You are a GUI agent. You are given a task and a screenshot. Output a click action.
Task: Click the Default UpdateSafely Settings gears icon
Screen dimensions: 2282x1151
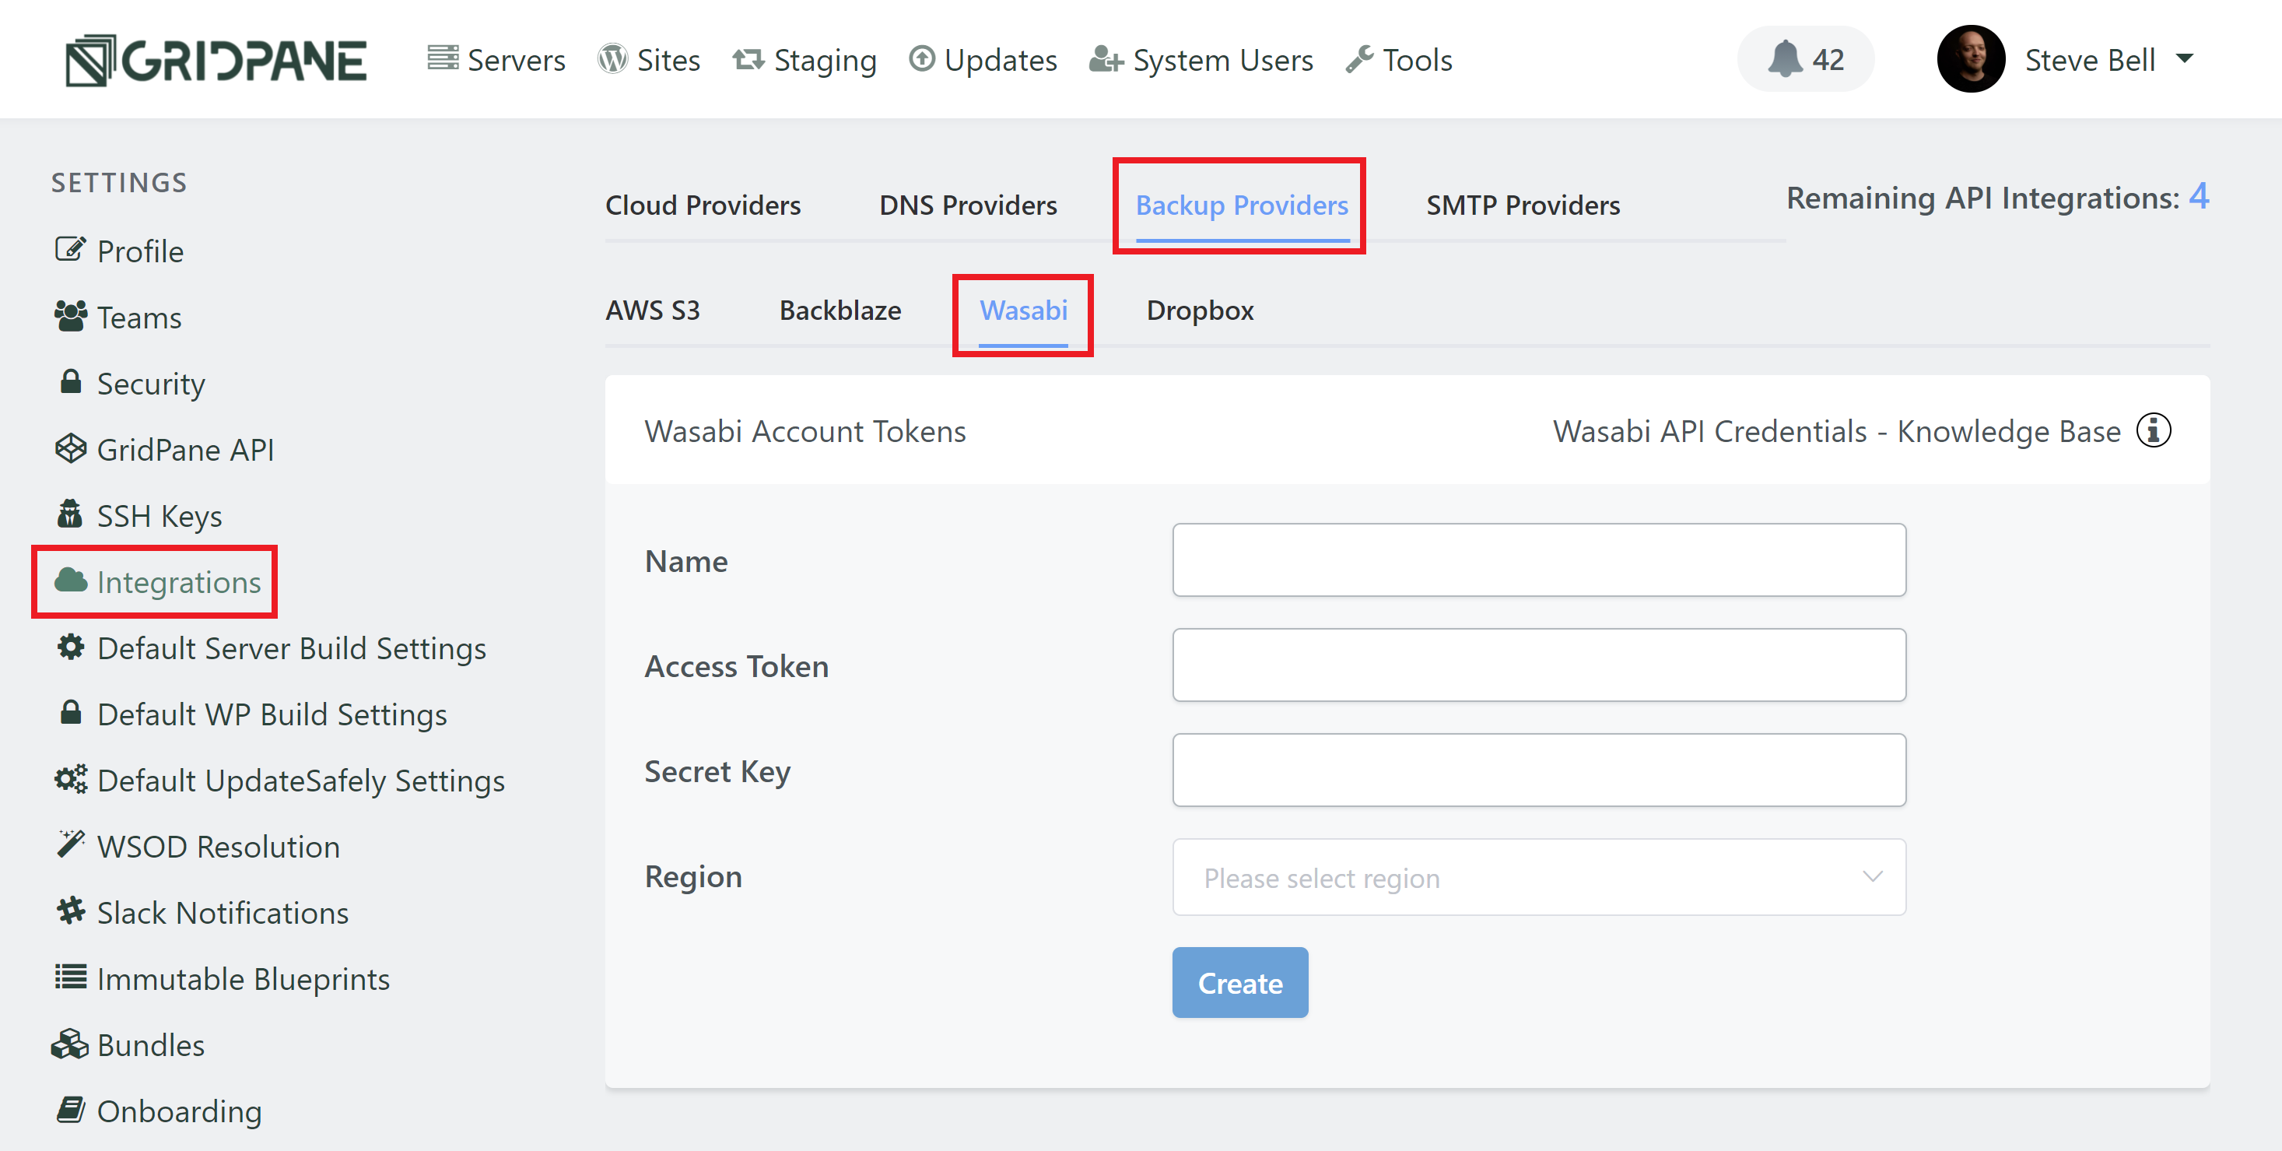click(71, 779)
